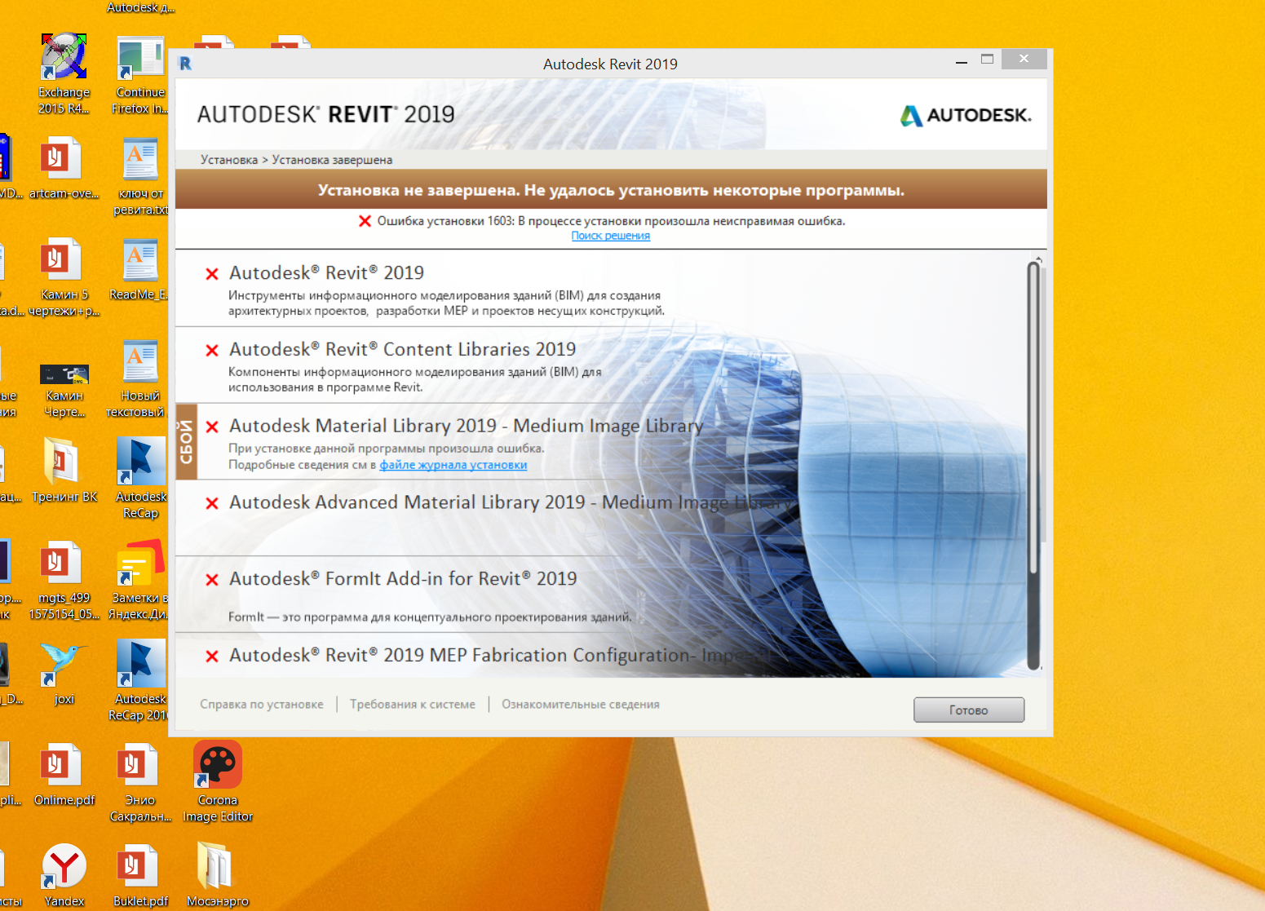Open Заметки в Яндекс.Диске shortcut
The height and width of the screenshot is (911, 1265).
(x=140, y=579)
